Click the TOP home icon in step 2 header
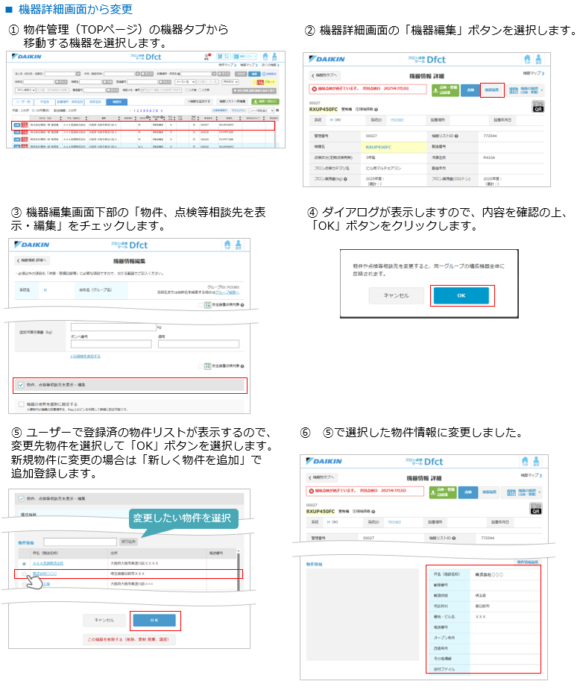 pyautogui.click(x=526, y=59)
